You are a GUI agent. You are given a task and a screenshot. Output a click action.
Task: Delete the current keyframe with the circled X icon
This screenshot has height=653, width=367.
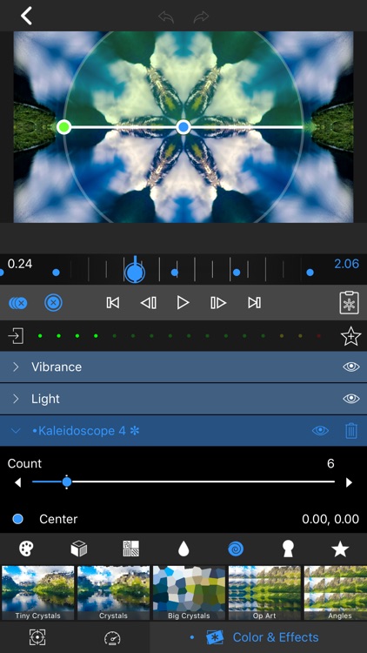point(53,303)
